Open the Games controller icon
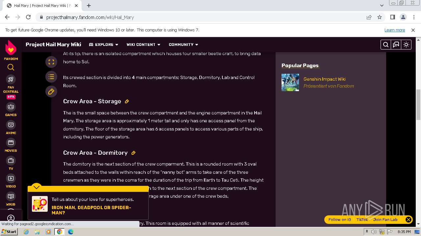This screenshot has width=421, height=236. [11, 107]
